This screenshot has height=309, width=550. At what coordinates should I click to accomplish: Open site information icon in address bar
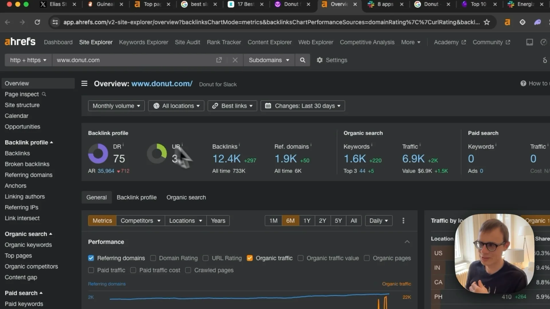pos(55,22)
